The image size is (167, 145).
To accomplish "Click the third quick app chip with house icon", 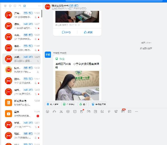I will 83,104.
